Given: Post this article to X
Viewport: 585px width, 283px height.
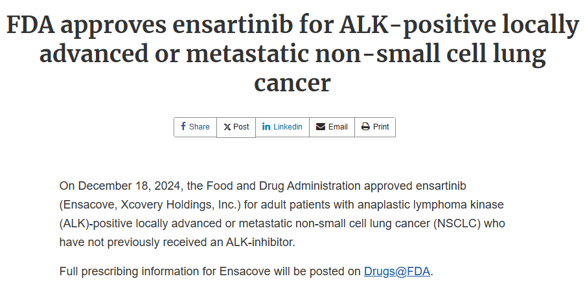Looking at the screenshot, I should [236, 127].
